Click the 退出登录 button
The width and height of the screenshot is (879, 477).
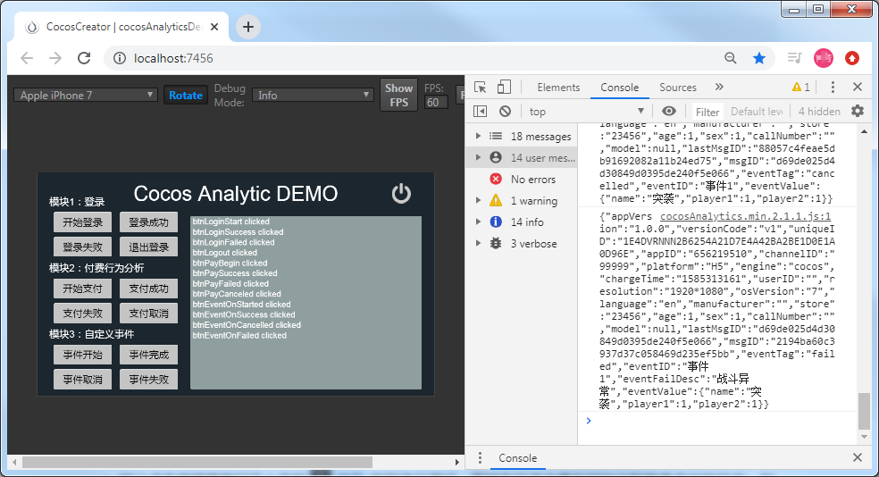(148, 247)
